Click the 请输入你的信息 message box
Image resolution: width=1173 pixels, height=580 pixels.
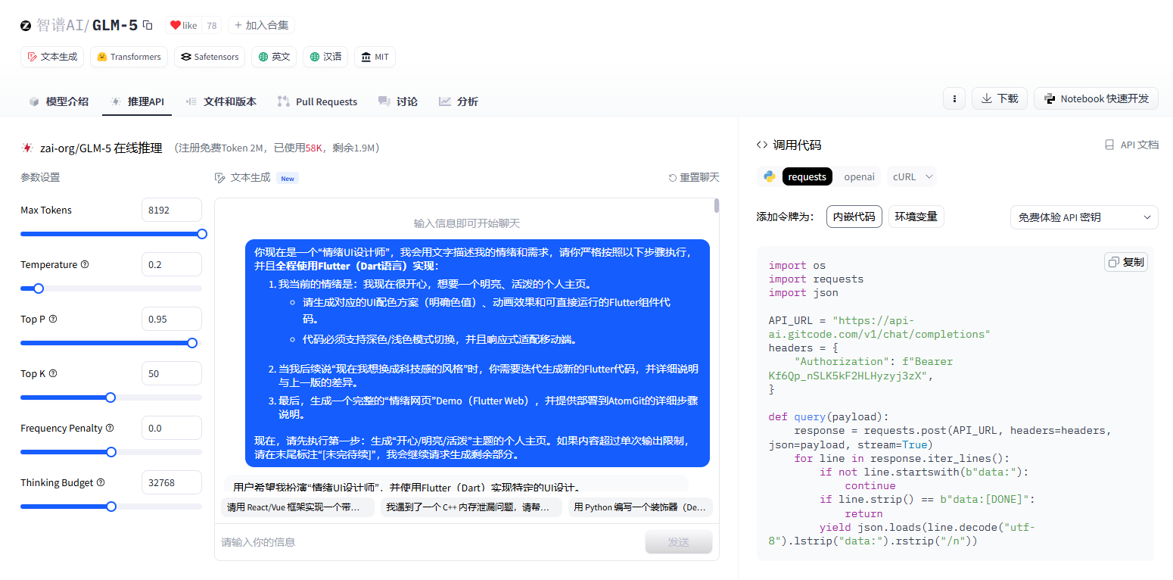click(430, 542)
